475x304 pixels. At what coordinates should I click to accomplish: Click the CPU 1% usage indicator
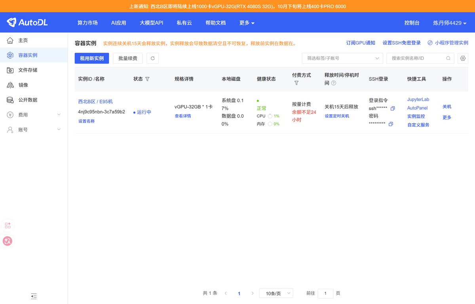(268, 116)
